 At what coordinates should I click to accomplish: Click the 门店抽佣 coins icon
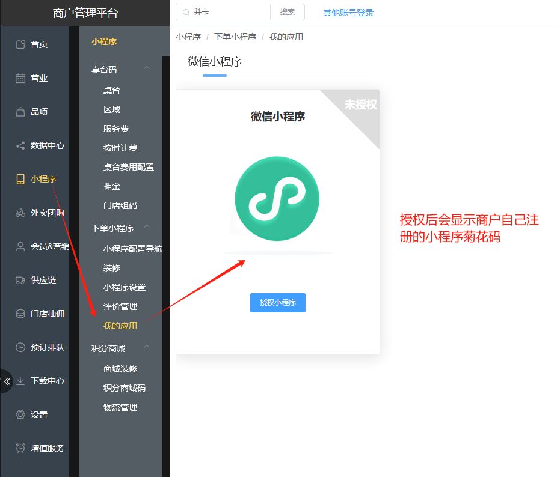coord(20,314)
